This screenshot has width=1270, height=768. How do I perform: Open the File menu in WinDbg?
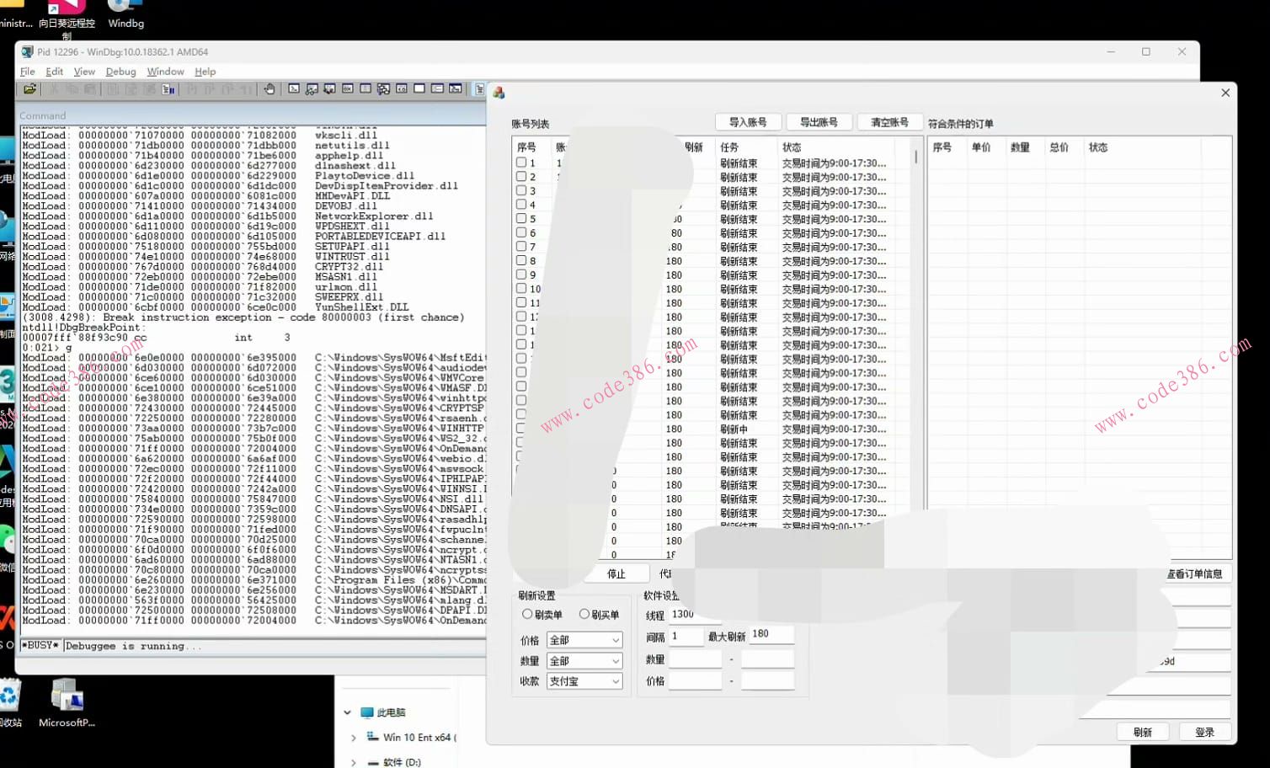(x=27, y=72)
